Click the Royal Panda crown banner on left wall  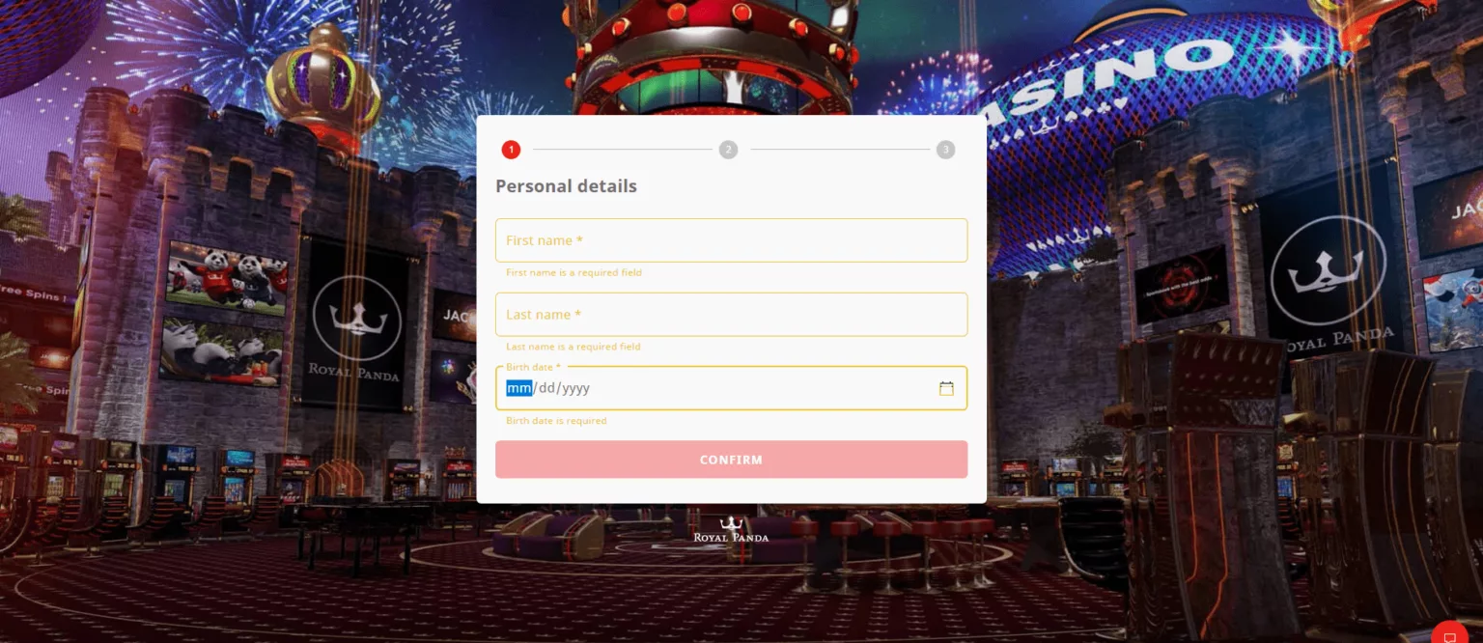pyautogui.click(x=356, y=325)
